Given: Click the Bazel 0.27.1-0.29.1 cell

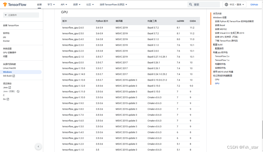Looking at the screenshot, I should pyautogui.click(x=157, y=57).
